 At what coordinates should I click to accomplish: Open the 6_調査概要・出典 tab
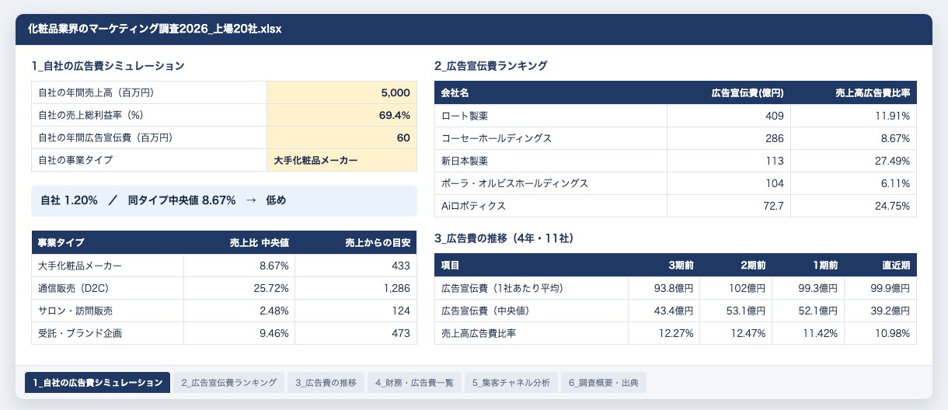[x=603, y=383]
